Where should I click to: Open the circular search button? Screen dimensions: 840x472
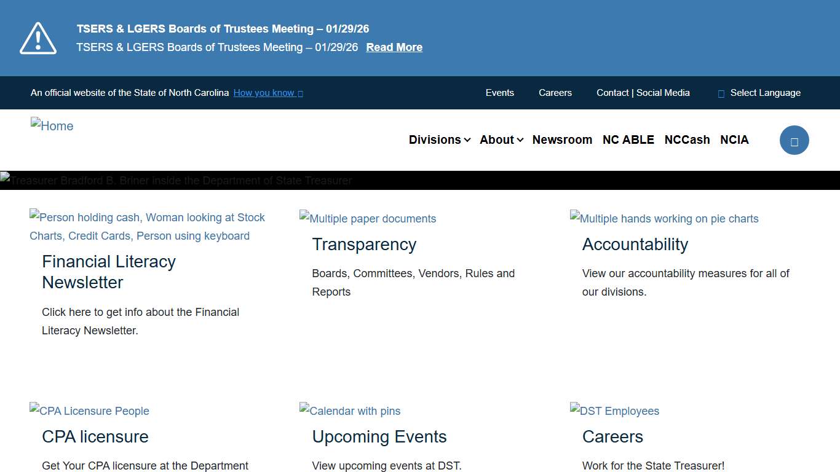point(794,140)
